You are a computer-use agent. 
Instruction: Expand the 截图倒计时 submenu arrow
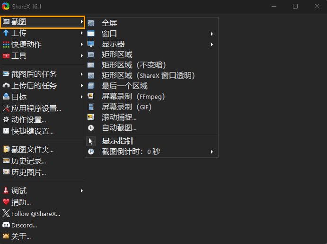click(x=212, y=152)
